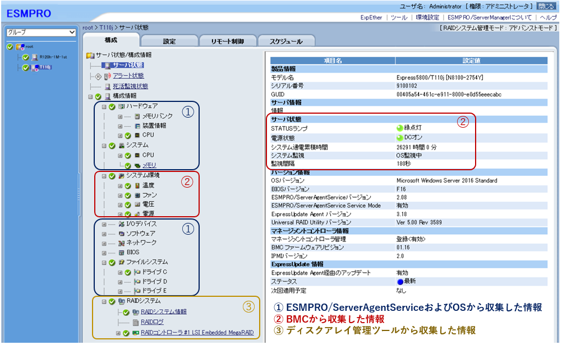
Task: Switch to the リモート制御 tab
Action: (228, 41)
